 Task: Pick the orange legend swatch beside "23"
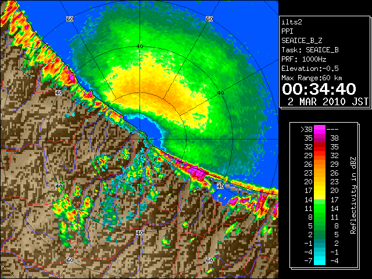(x=320, y=173)
